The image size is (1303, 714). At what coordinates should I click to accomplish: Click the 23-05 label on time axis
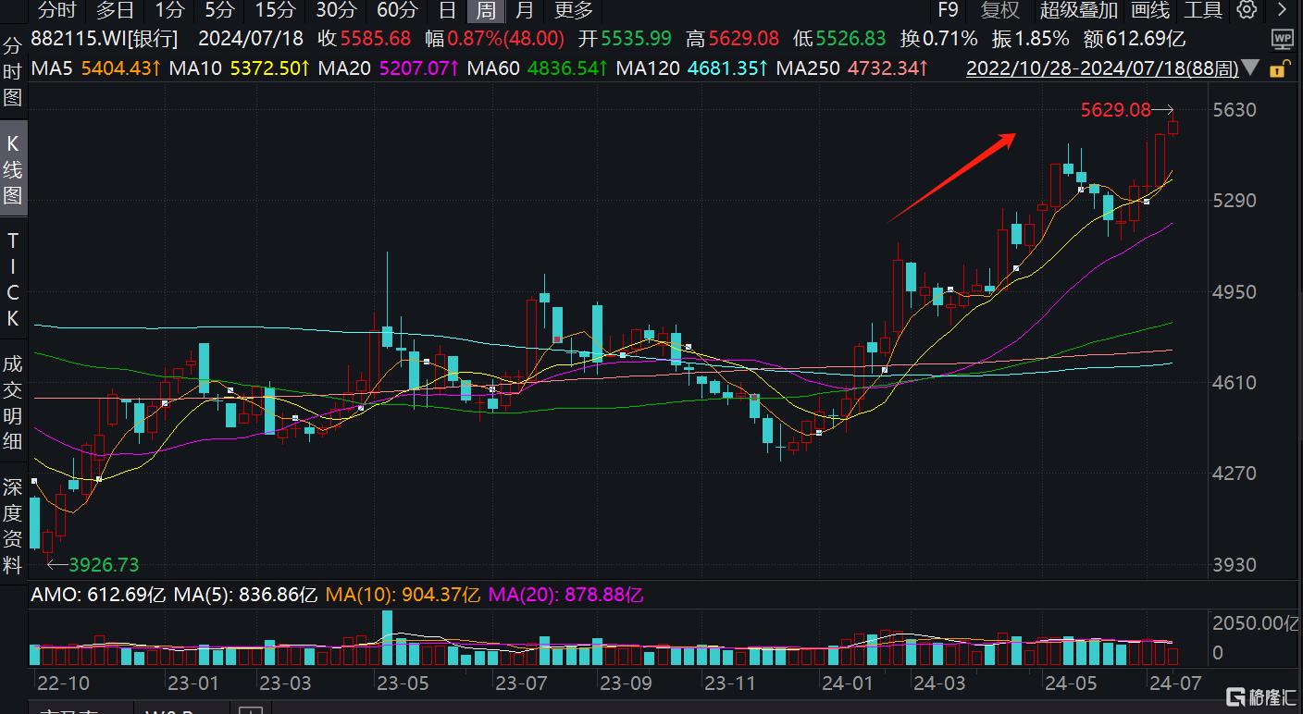click(403, 683)
